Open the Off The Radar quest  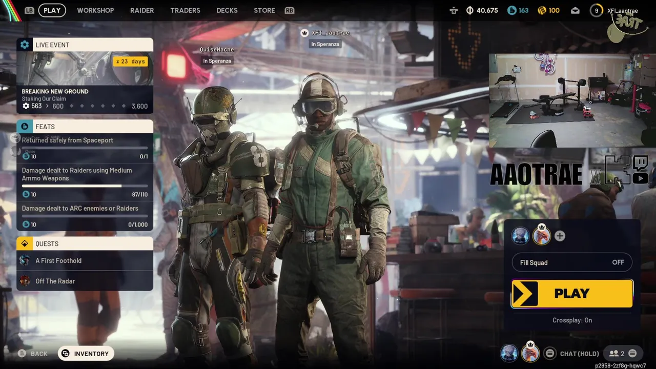[x=85, y=281]
